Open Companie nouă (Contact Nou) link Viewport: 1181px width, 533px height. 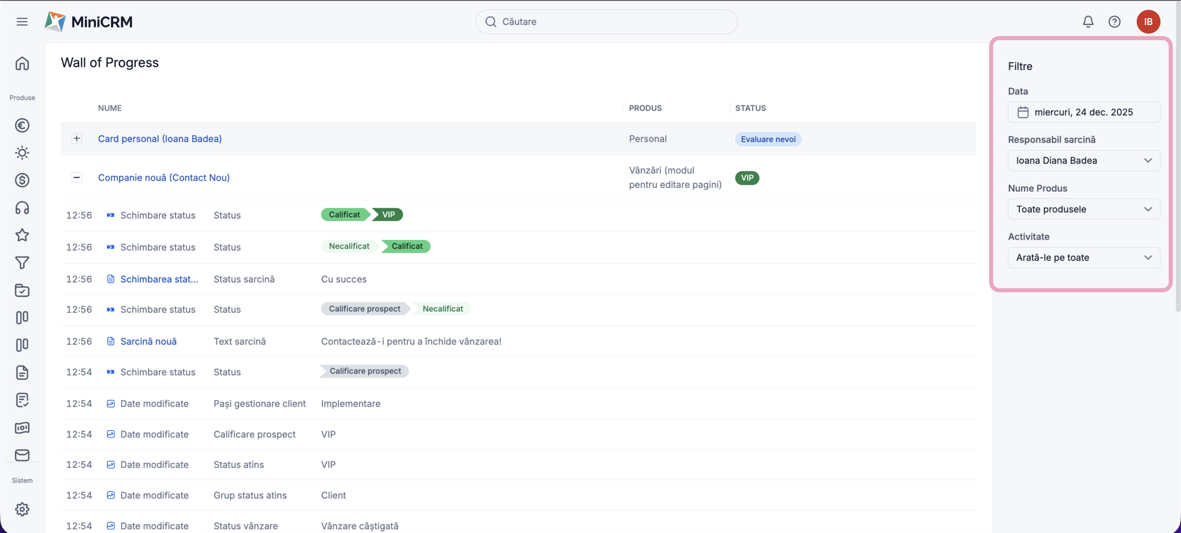164,178
